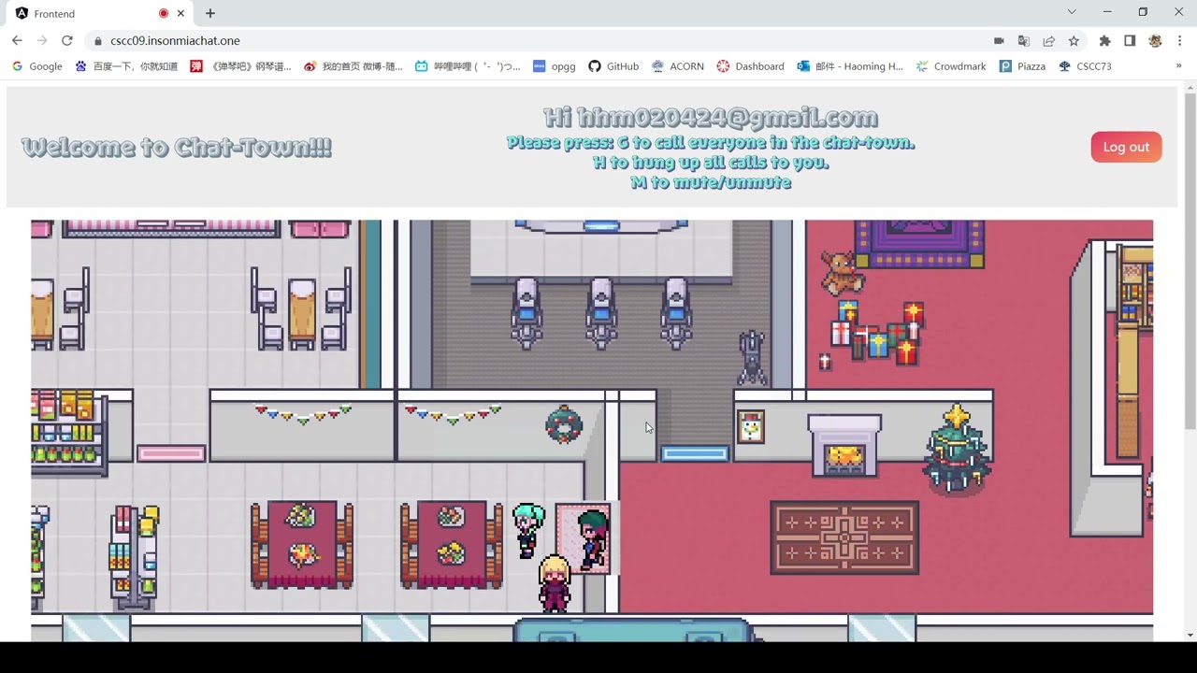Click the pink doormat near the shelves
This screenshot has width=1197, height=673.
[171, 454]
